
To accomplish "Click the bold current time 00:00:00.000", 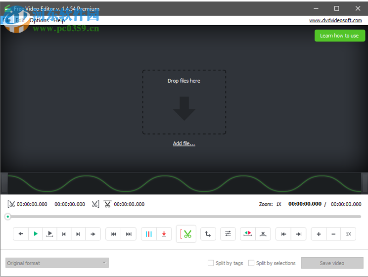I will (305, 204).
